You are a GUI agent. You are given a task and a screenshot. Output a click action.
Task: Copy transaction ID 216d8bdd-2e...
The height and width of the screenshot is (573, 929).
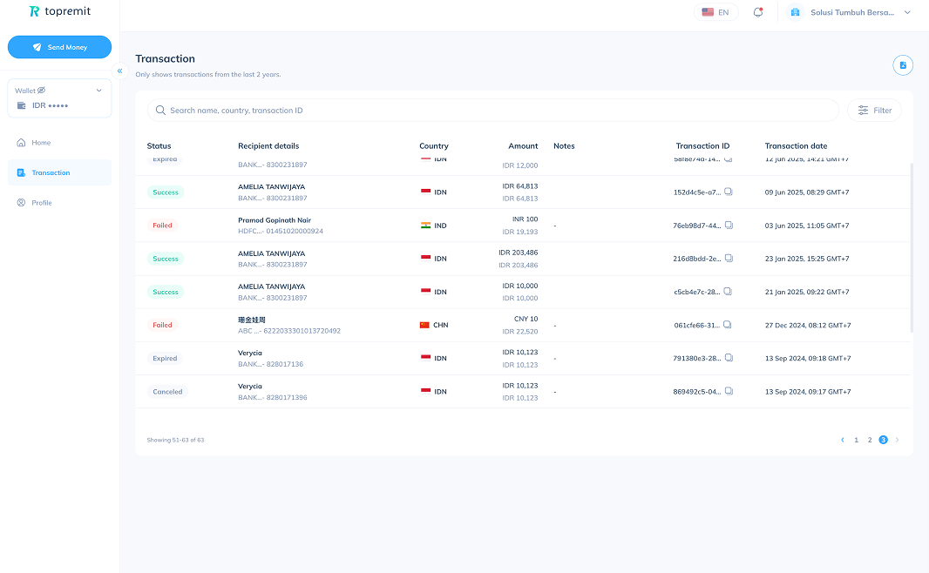pyautogui.click(x=729, y=258)
